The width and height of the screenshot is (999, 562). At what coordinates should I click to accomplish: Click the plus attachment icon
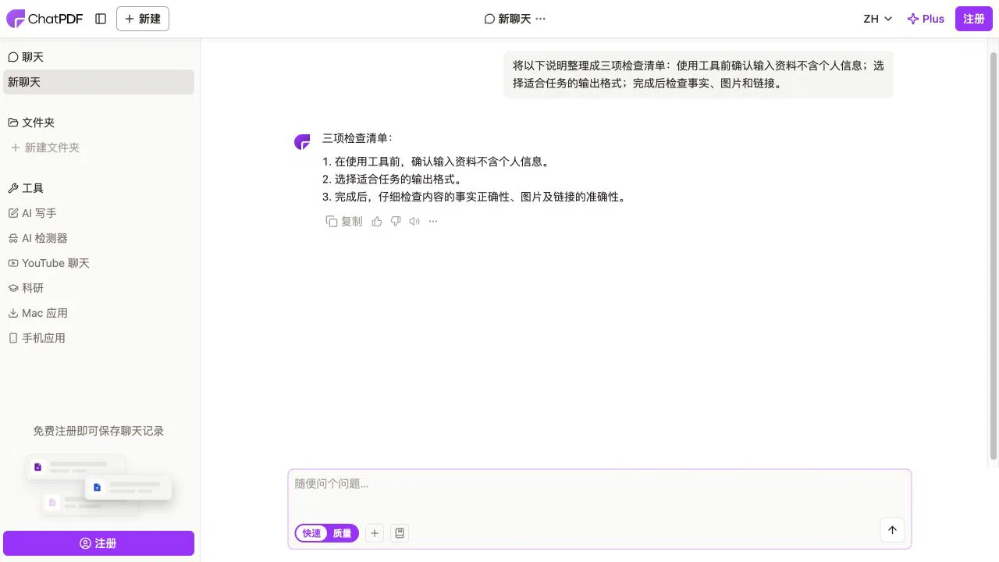(x=375, y=533)
